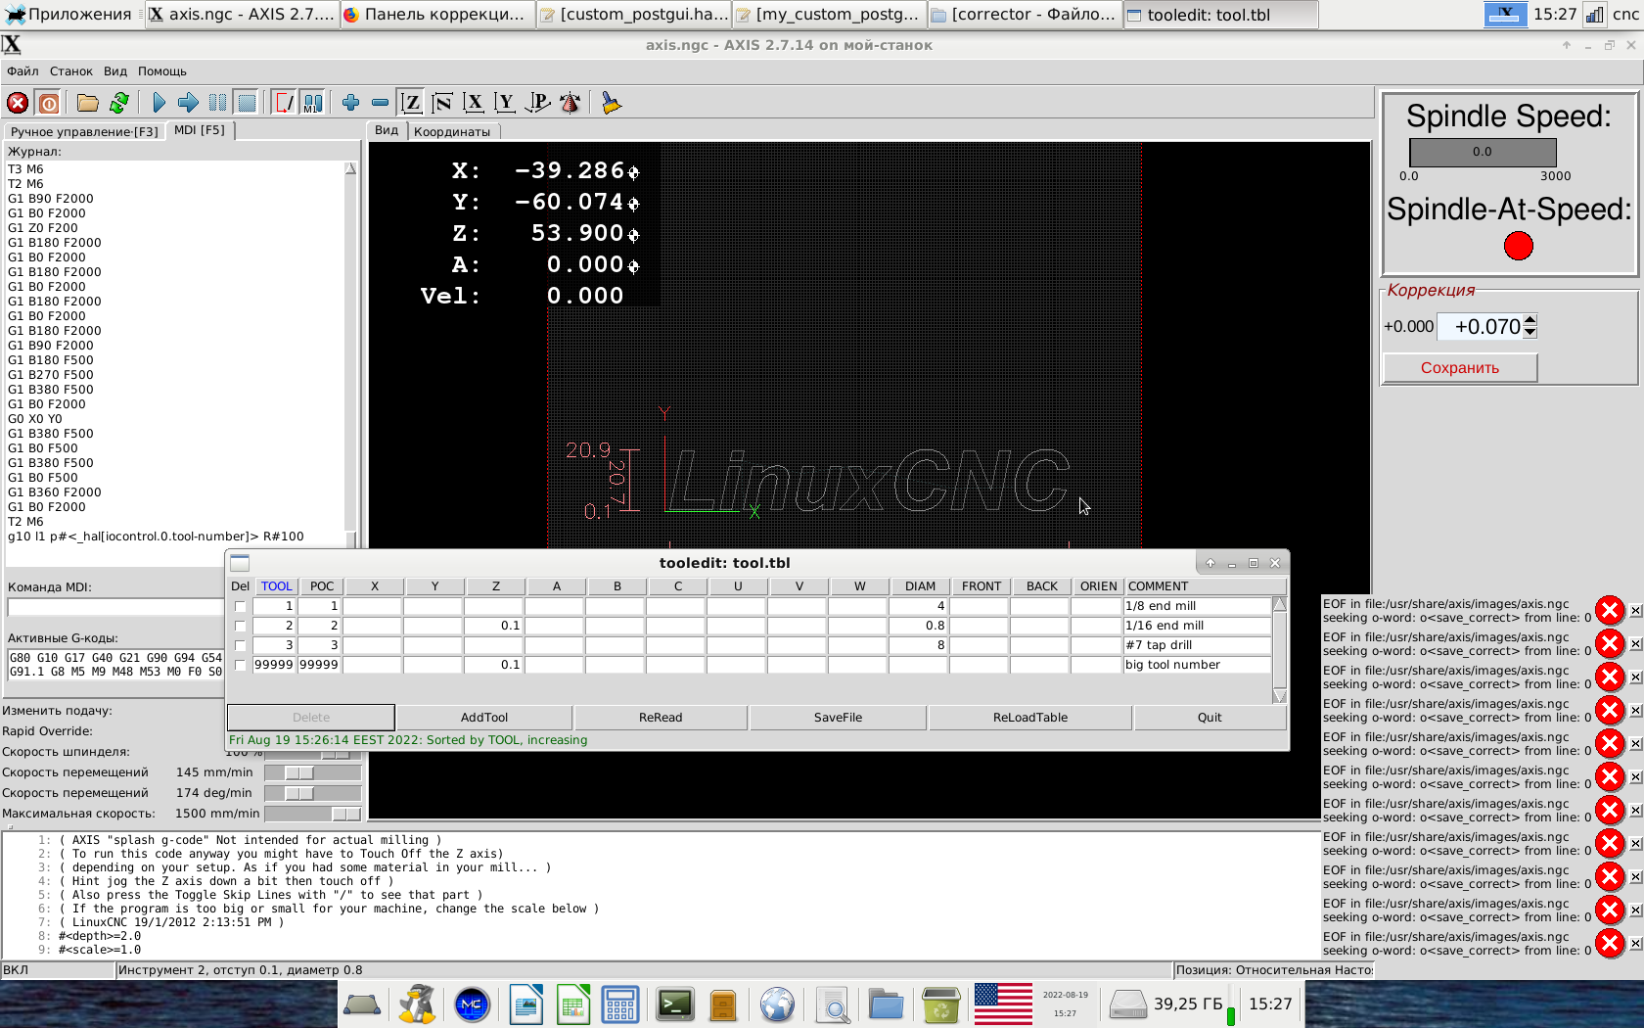Open the Вид menu in menu bar
Screen dimensions: 1644x1028
pos(115,71)
